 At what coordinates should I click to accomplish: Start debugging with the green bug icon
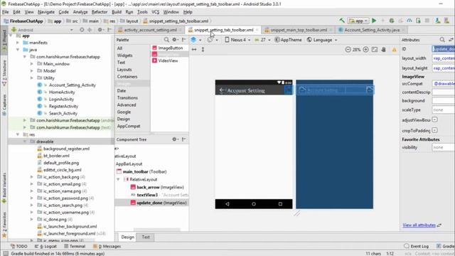392,21
